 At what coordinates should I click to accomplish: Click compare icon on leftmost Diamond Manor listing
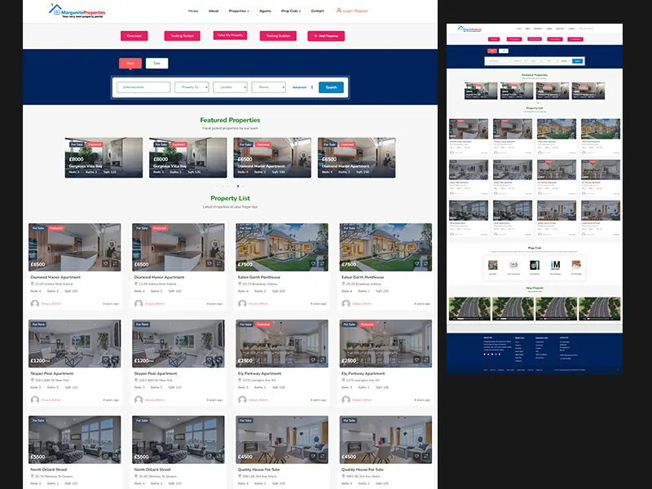[115, 263]
